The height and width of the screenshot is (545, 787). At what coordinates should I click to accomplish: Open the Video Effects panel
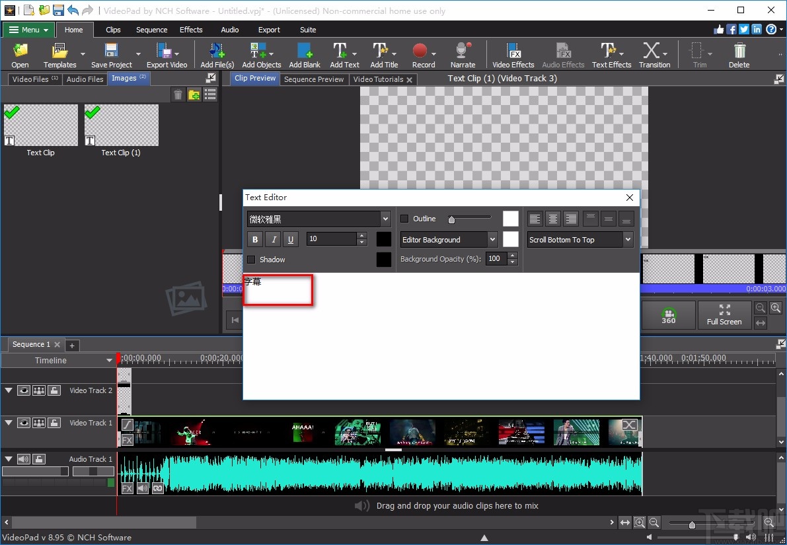tap(513, 54)
